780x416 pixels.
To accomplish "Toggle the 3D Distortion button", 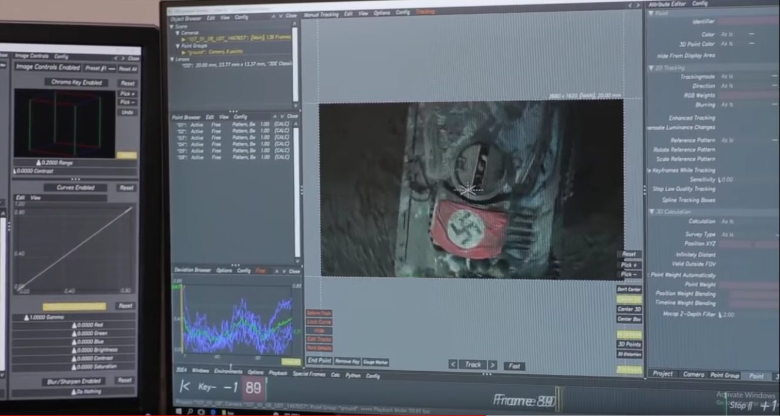I will (629, 354).
